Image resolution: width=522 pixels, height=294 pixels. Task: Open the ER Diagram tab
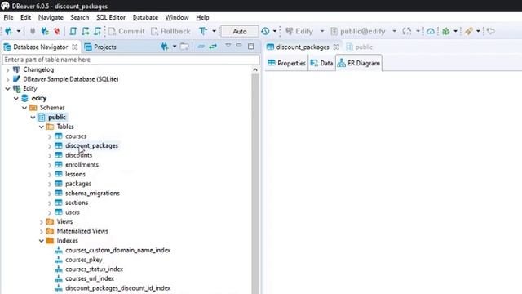tap(359, 63)
